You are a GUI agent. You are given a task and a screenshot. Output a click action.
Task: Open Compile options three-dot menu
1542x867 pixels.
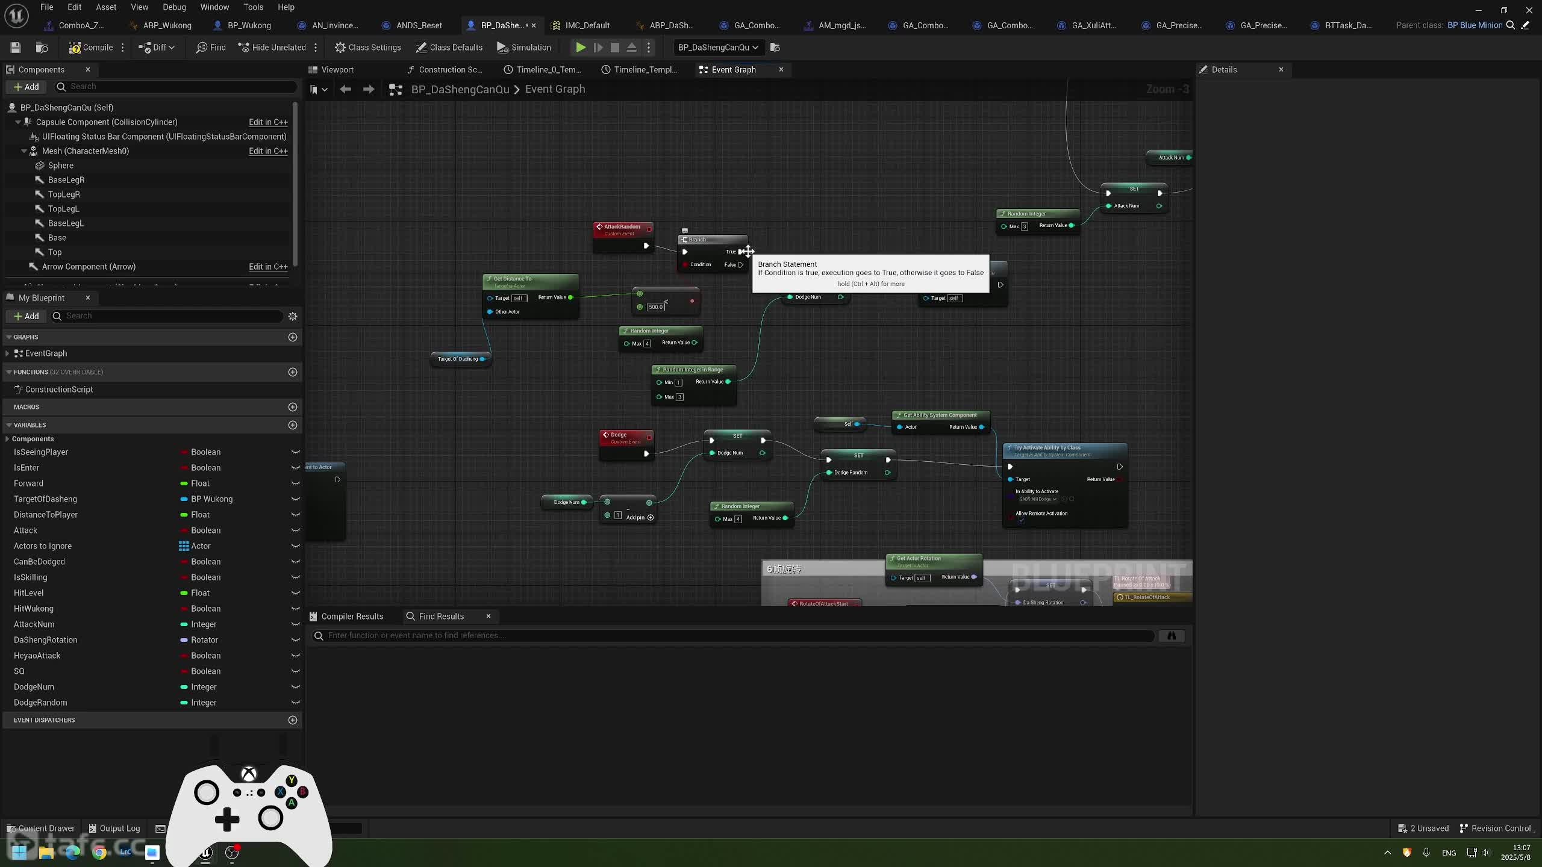point(122,48)
